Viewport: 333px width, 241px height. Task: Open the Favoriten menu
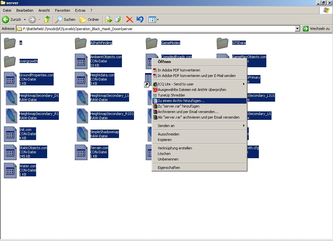tap(62, 10)
